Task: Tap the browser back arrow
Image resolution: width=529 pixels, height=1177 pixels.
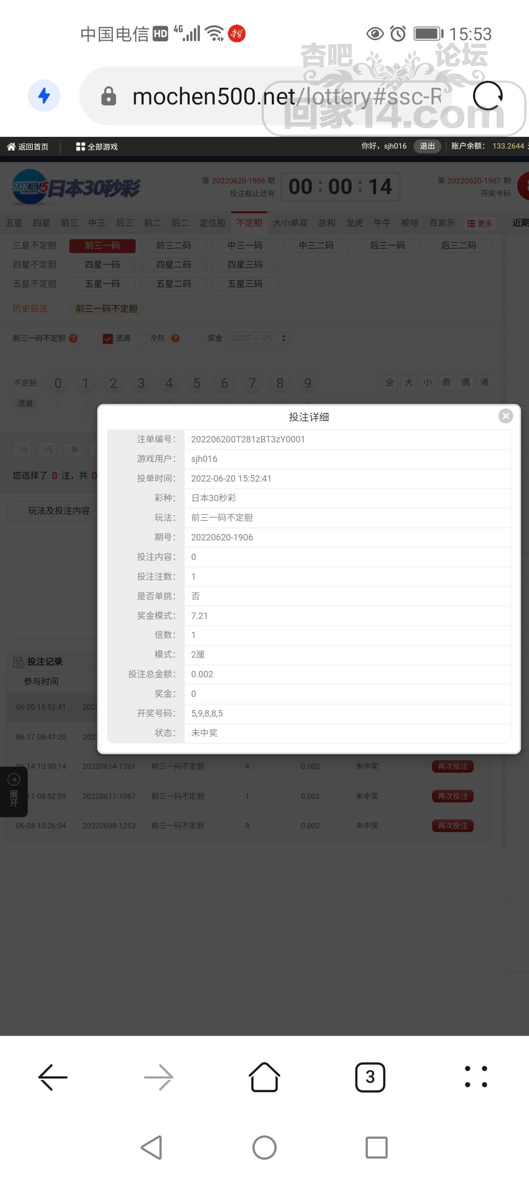Action: pyautogui.click(x=53, y=1077)
